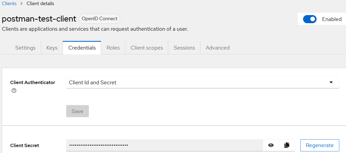Click the dropdown caret arrow

331,82
